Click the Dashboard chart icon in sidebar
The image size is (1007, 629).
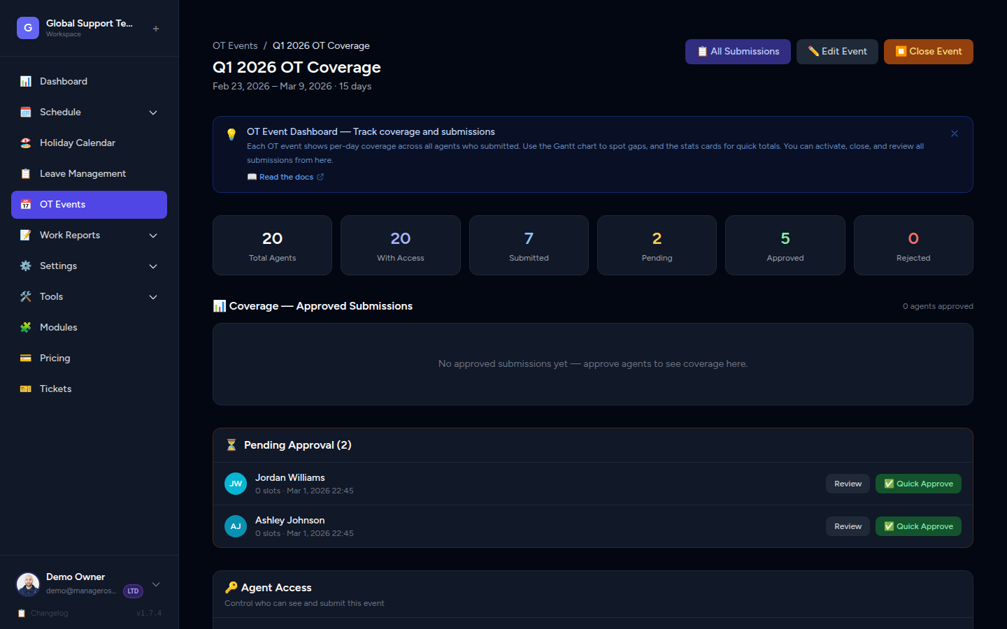click(26, 81)
